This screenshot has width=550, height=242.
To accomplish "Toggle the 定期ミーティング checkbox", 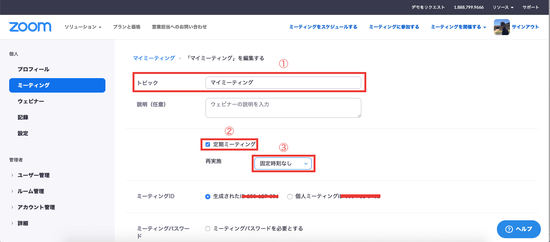I will (208, 144).
